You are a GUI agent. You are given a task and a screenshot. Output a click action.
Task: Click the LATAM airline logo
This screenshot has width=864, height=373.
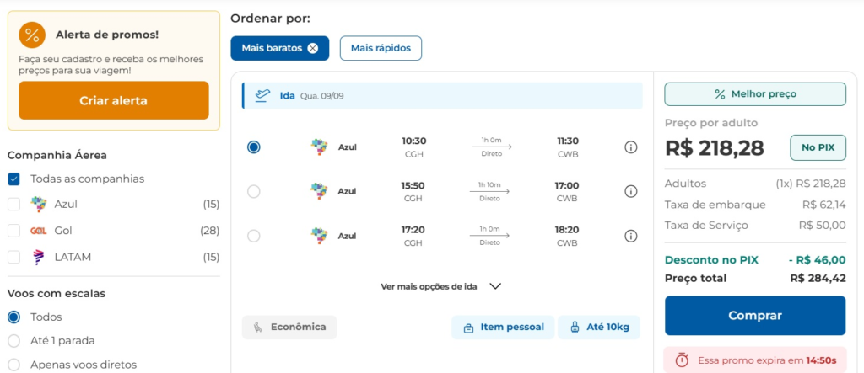(39, 257)
